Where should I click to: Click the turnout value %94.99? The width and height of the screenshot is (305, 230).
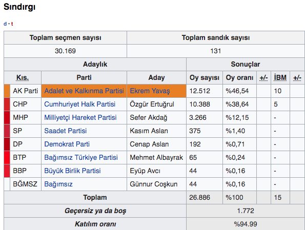pos(246,224)
